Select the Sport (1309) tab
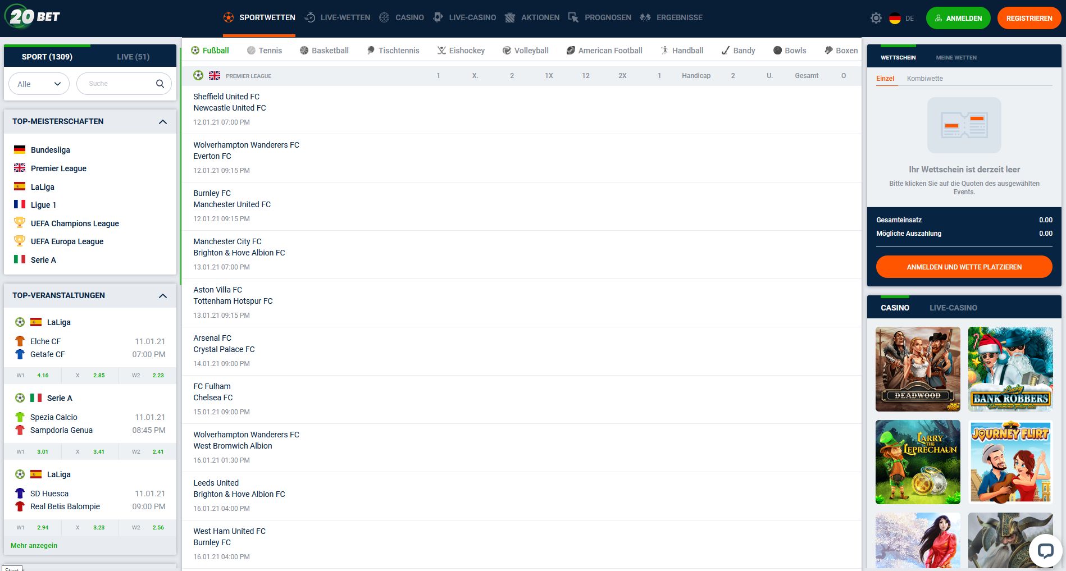 point(47,57)
